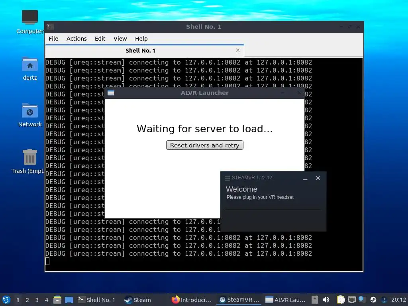Click the Welcome heading in SteamVR window
The width and height of the screenshot is (408, 306).
tap(241, 189)
